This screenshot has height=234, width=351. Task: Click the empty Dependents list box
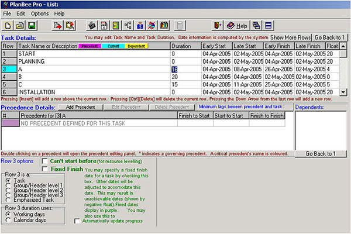click(321, 130)
